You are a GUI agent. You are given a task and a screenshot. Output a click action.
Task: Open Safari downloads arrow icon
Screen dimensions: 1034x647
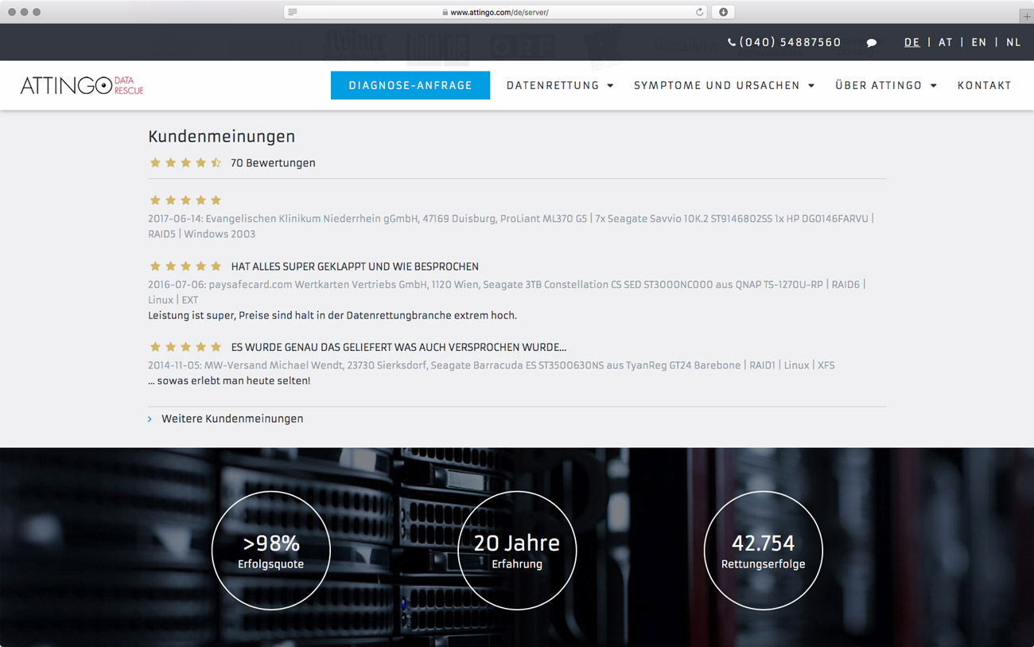click(723, 12)
